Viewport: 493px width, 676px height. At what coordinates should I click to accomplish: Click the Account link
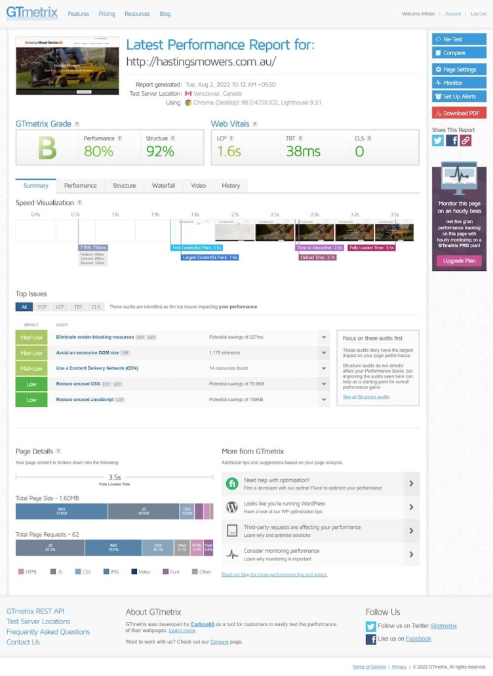[453, 14]
